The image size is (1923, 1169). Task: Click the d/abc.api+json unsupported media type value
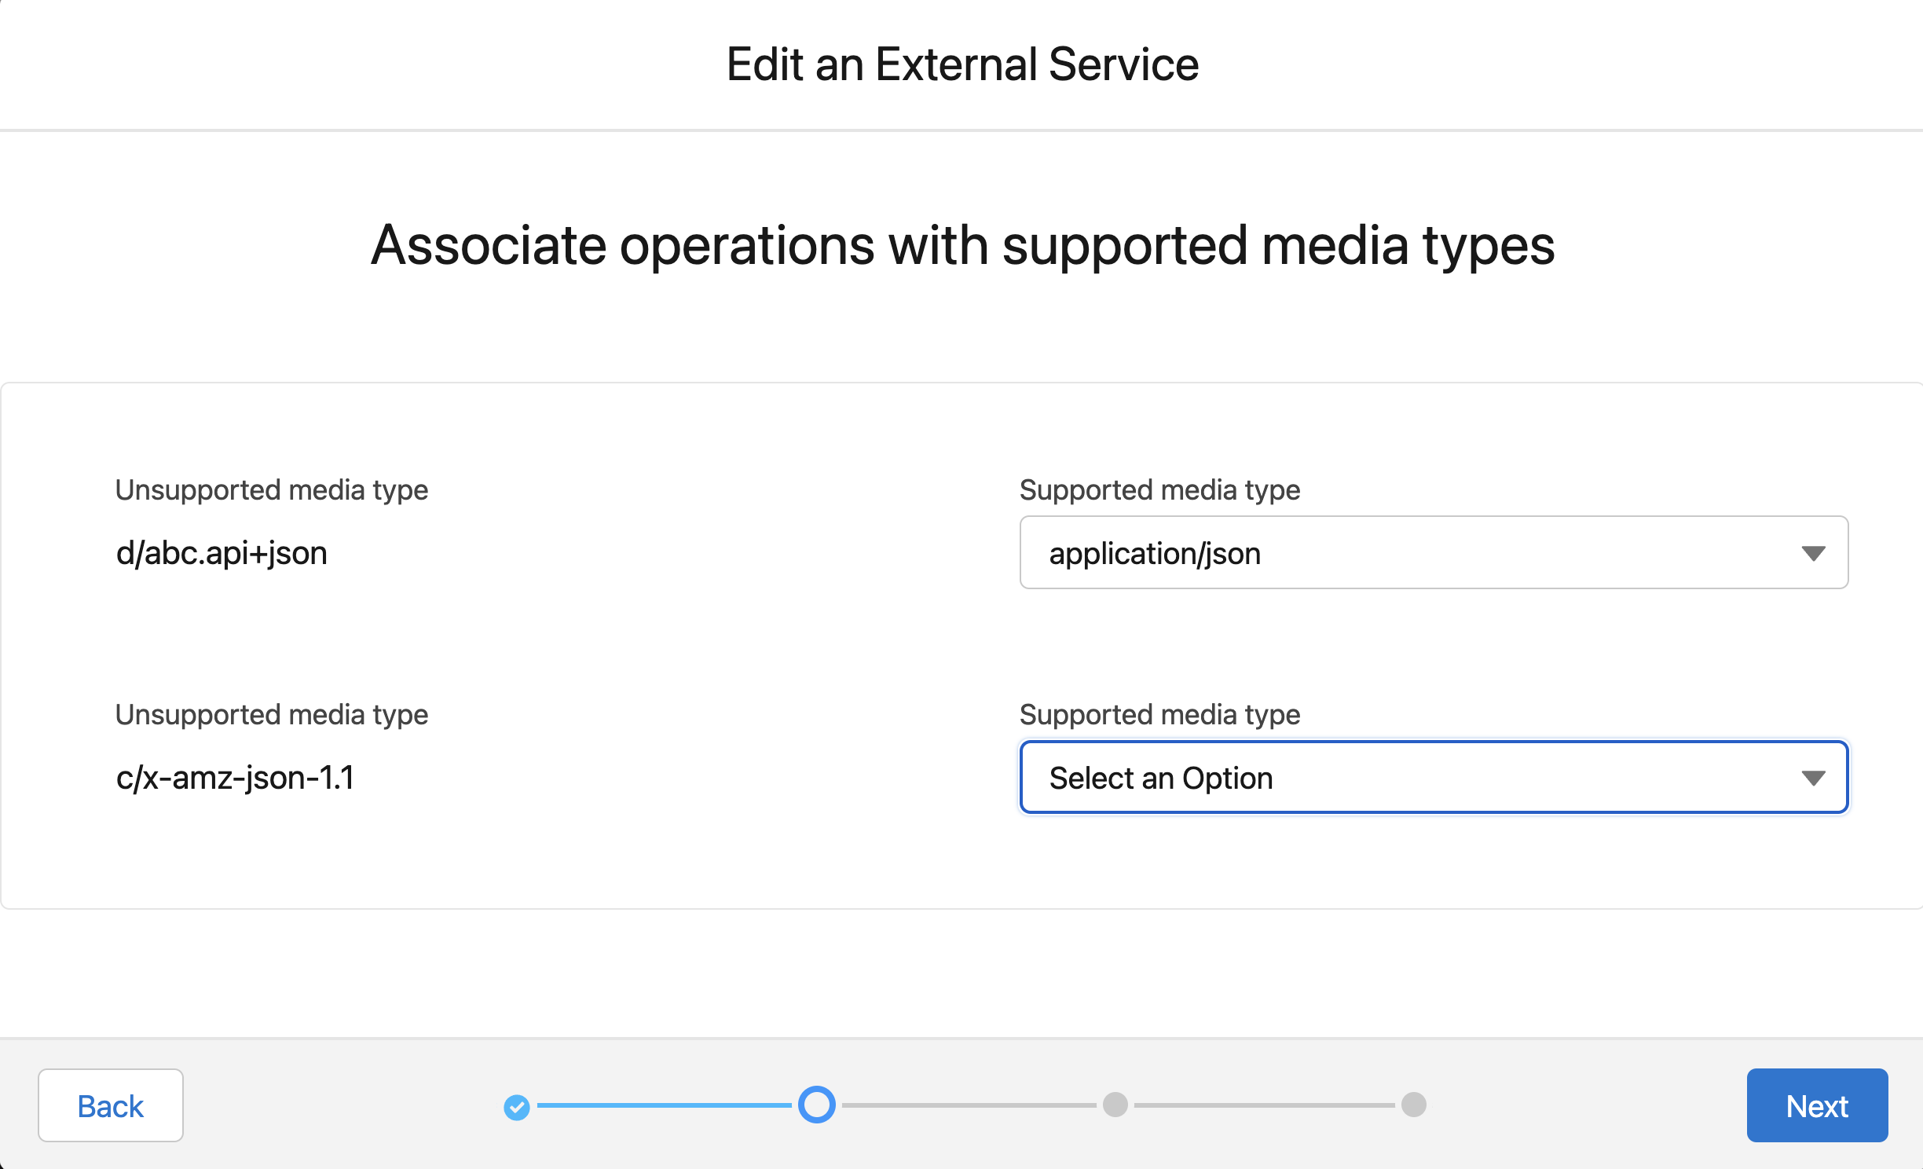[x=222, y=554]
